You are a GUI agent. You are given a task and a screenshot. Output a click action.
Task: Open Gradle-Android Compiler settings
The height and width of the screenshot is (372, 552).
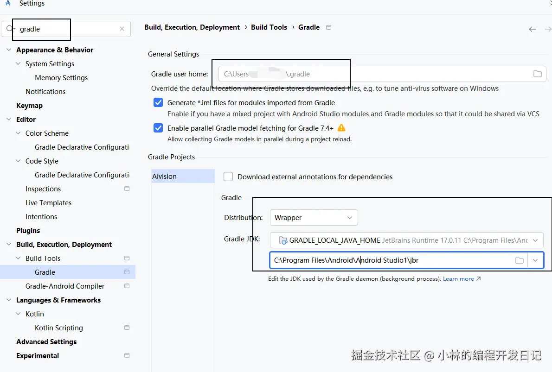click(65, 286)
